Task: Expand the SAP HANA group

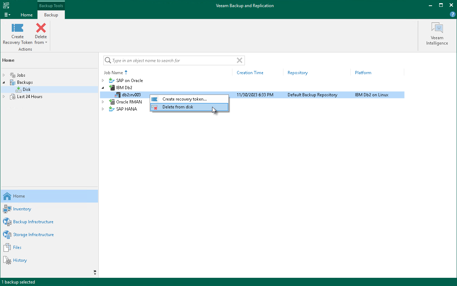Action: point(103,109)
